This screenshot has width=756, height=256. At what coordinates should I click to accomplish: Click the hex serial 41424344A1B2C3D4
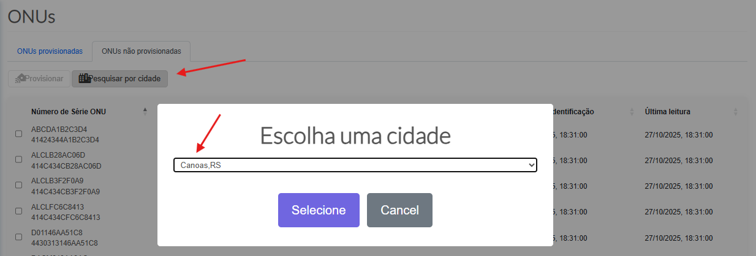[x=66, y=140]
